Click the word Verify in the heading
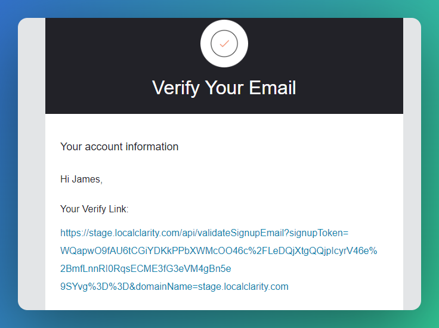This screenshot has height=328, width=439. click(176, 88)
